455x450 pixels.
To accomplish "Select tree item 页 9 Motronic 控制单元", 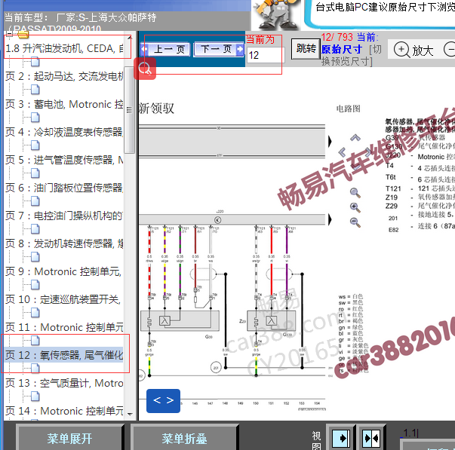I will pyautogui.click(x=63, y=271).
